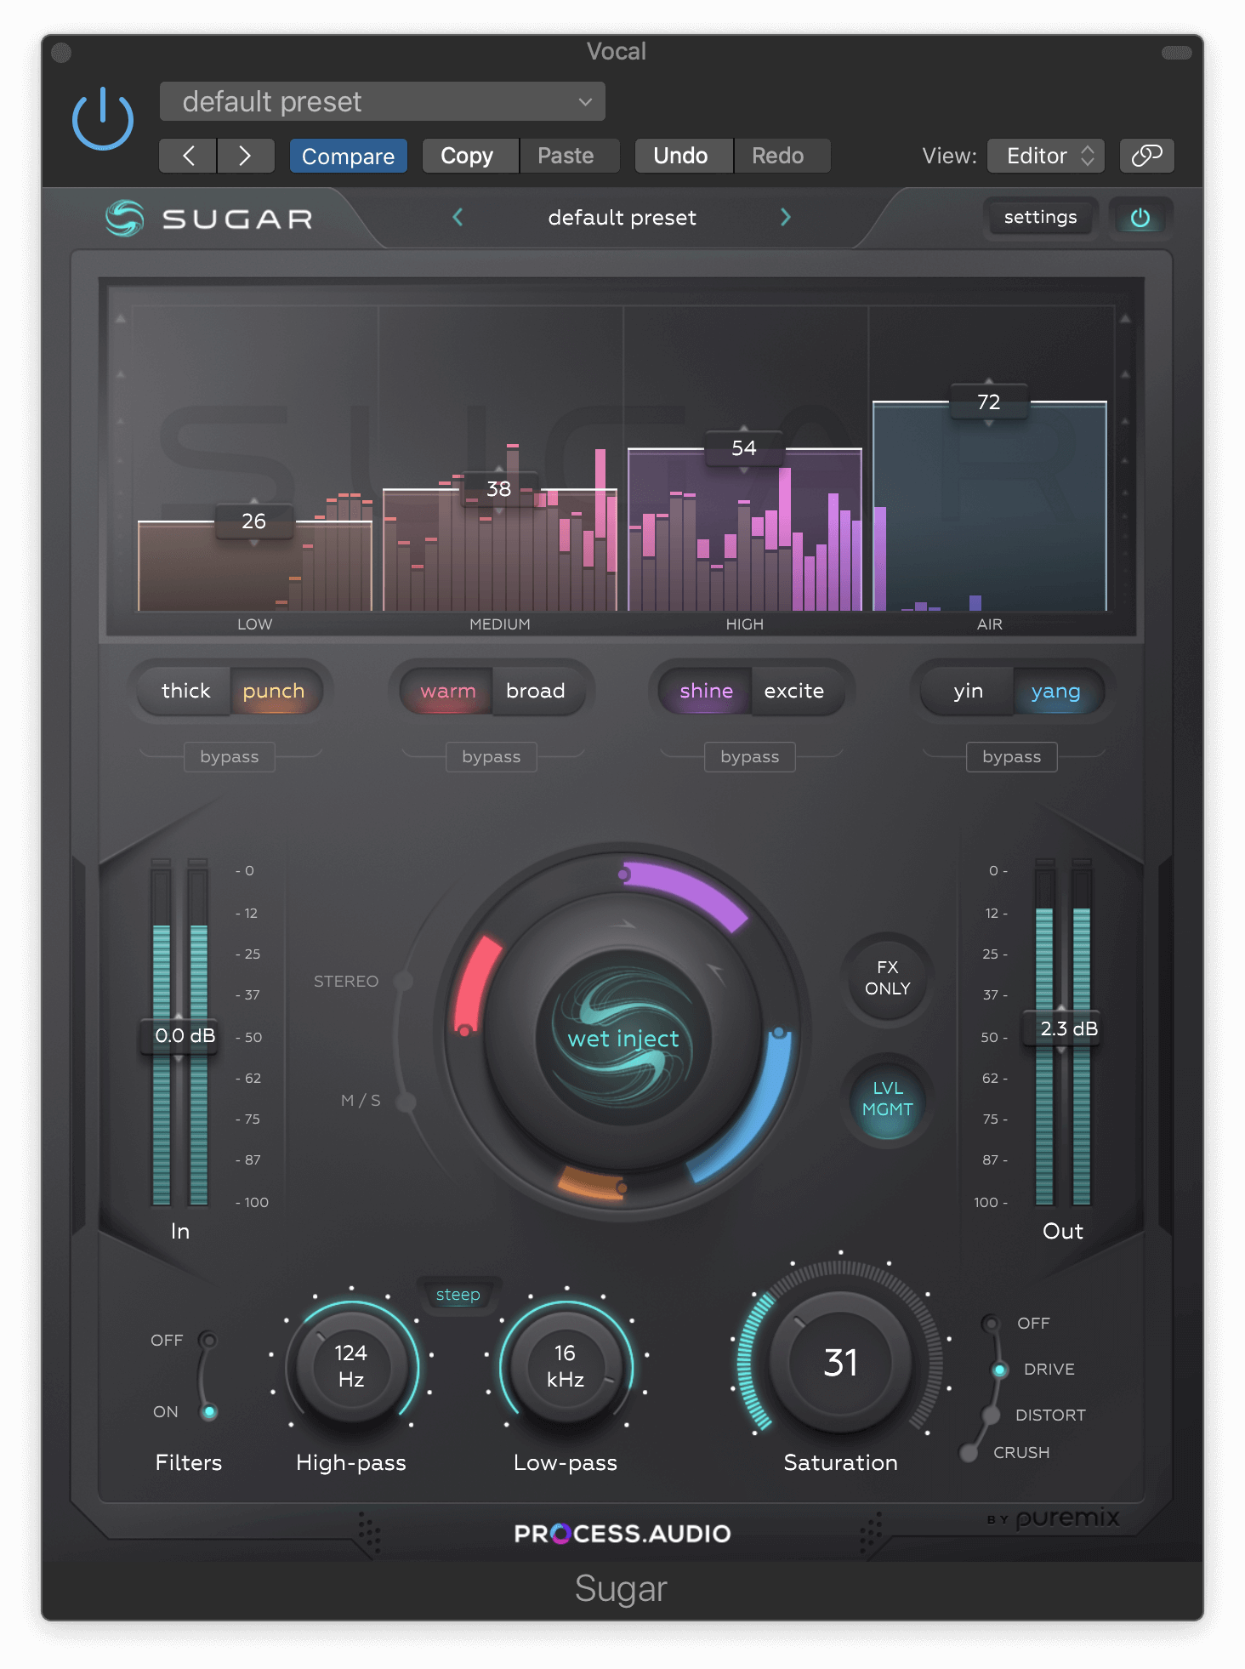Image resolution: width=1245 pixels, height=1669 pixels.
Task: Click the PROCESS.AUDIO logo
Action: pos(622,1534)
